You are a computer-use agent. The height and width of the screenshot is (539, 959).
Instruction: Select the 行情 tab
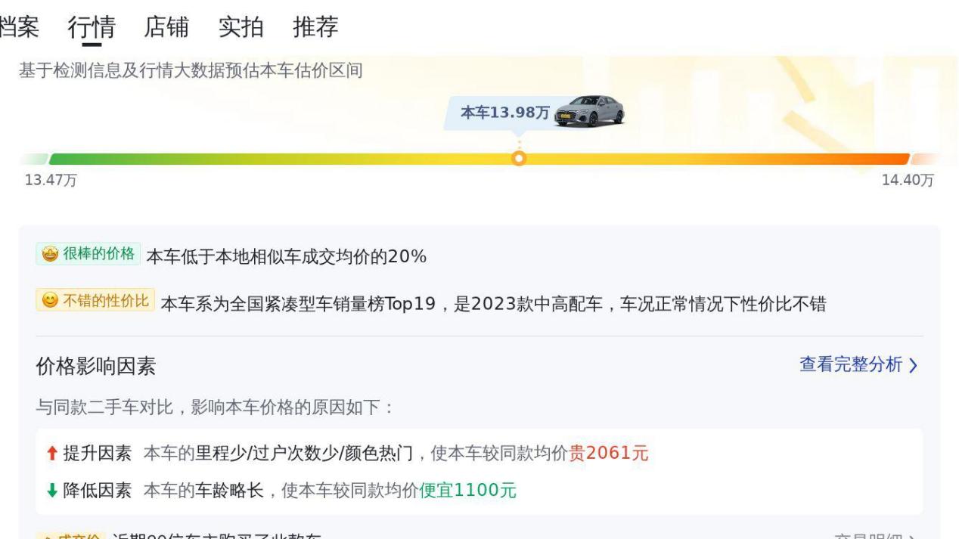(92, 27)
